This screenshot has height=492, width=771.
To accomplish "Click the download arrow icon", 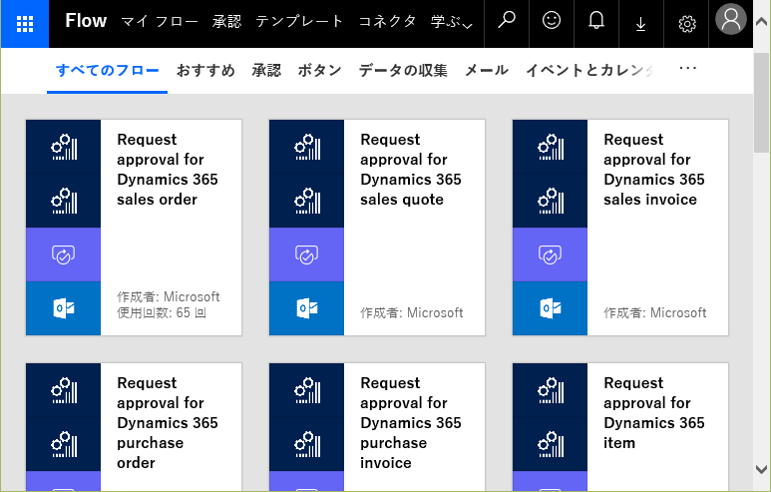I will [x=640, y=23].
